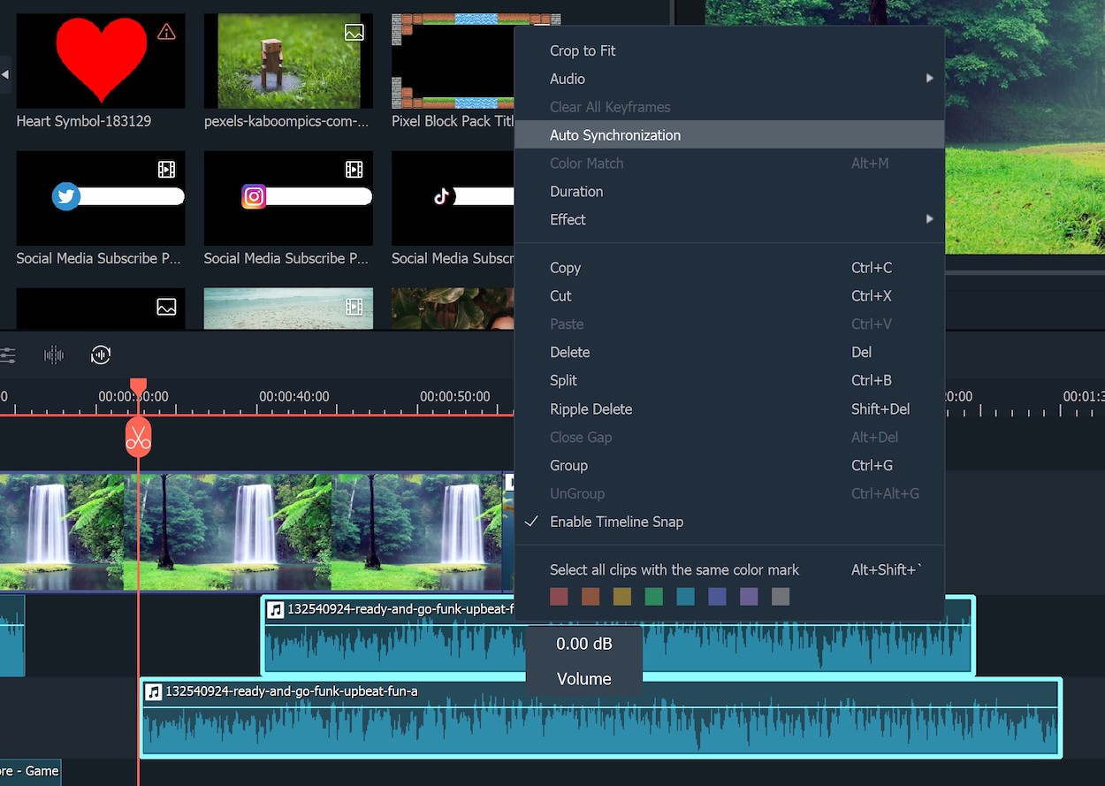The width and height of the screenshot is (1105, 786).
Task: Open the audio mixer sliders icon
Action: pyautogui.click(x=7, y=355)
